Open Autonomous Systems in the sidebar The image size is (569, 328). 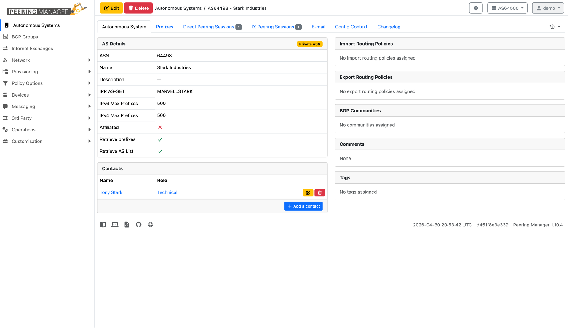pos(36,25)
